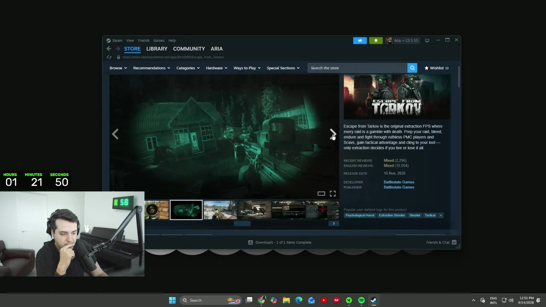
Task: Switch media viewer to theater mode icon
Action: pos(321,194)
